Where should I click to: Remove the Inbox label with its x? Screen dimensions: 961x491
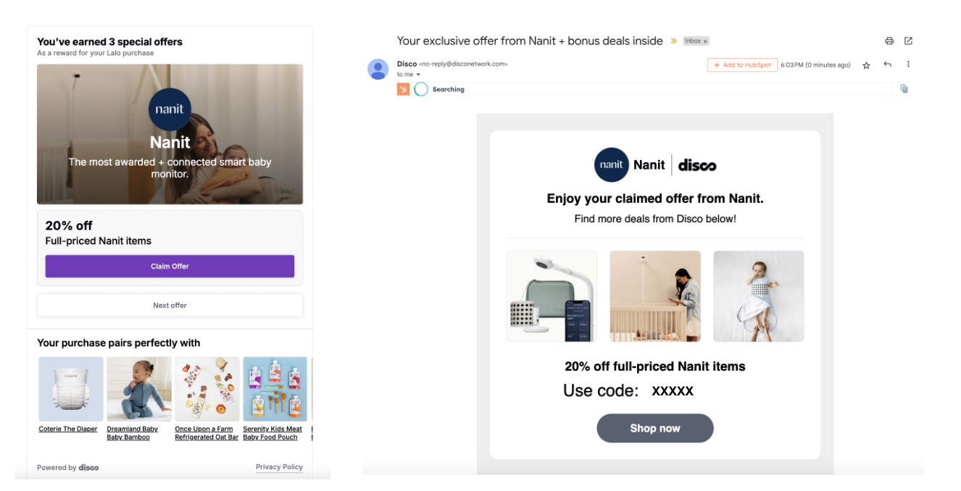click(x=705, y=41)
